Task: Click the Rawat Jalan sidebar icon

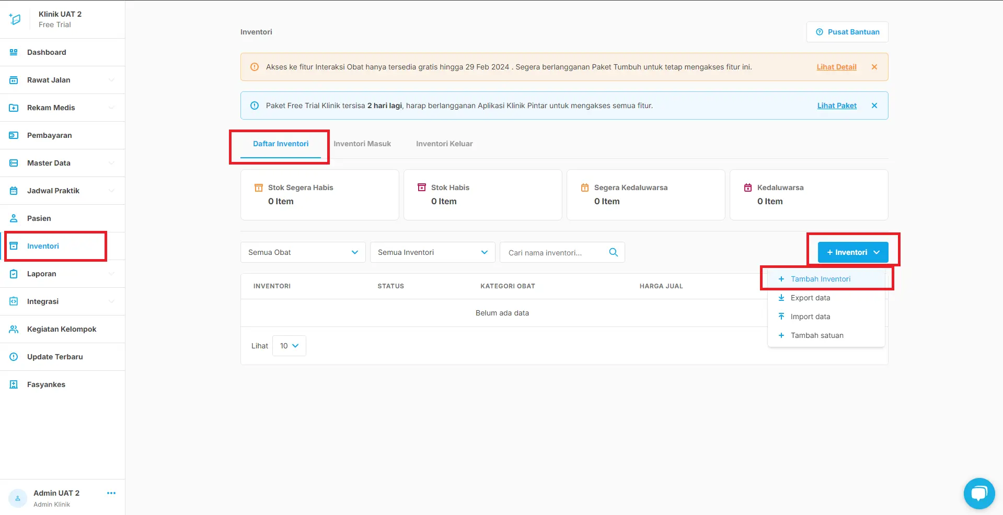Action: tap(14, 80)
